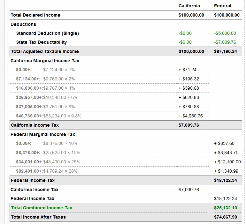Click the $87,190.24 federal taxable income
Screen dimensions: 246x224
[226, 51]
